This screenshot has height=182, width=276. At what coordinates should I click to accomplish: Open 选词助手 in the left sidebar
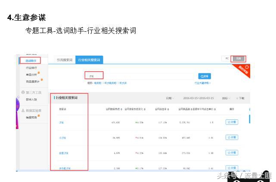(31, 61)
